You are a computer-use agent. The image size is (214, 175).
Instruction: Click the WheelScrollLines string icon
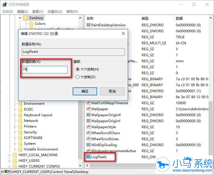point(88,139)
